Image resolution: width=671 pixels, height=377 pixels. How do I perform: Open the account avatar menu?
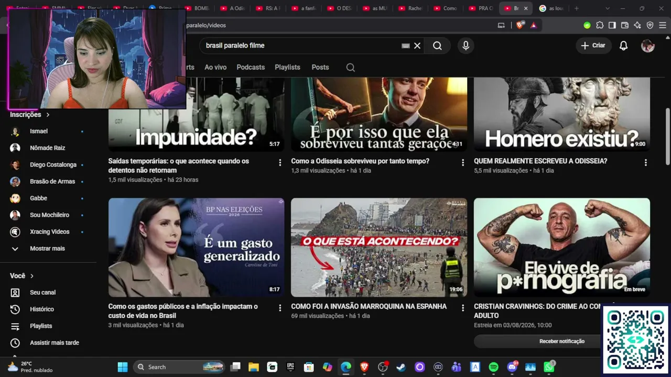648,46
